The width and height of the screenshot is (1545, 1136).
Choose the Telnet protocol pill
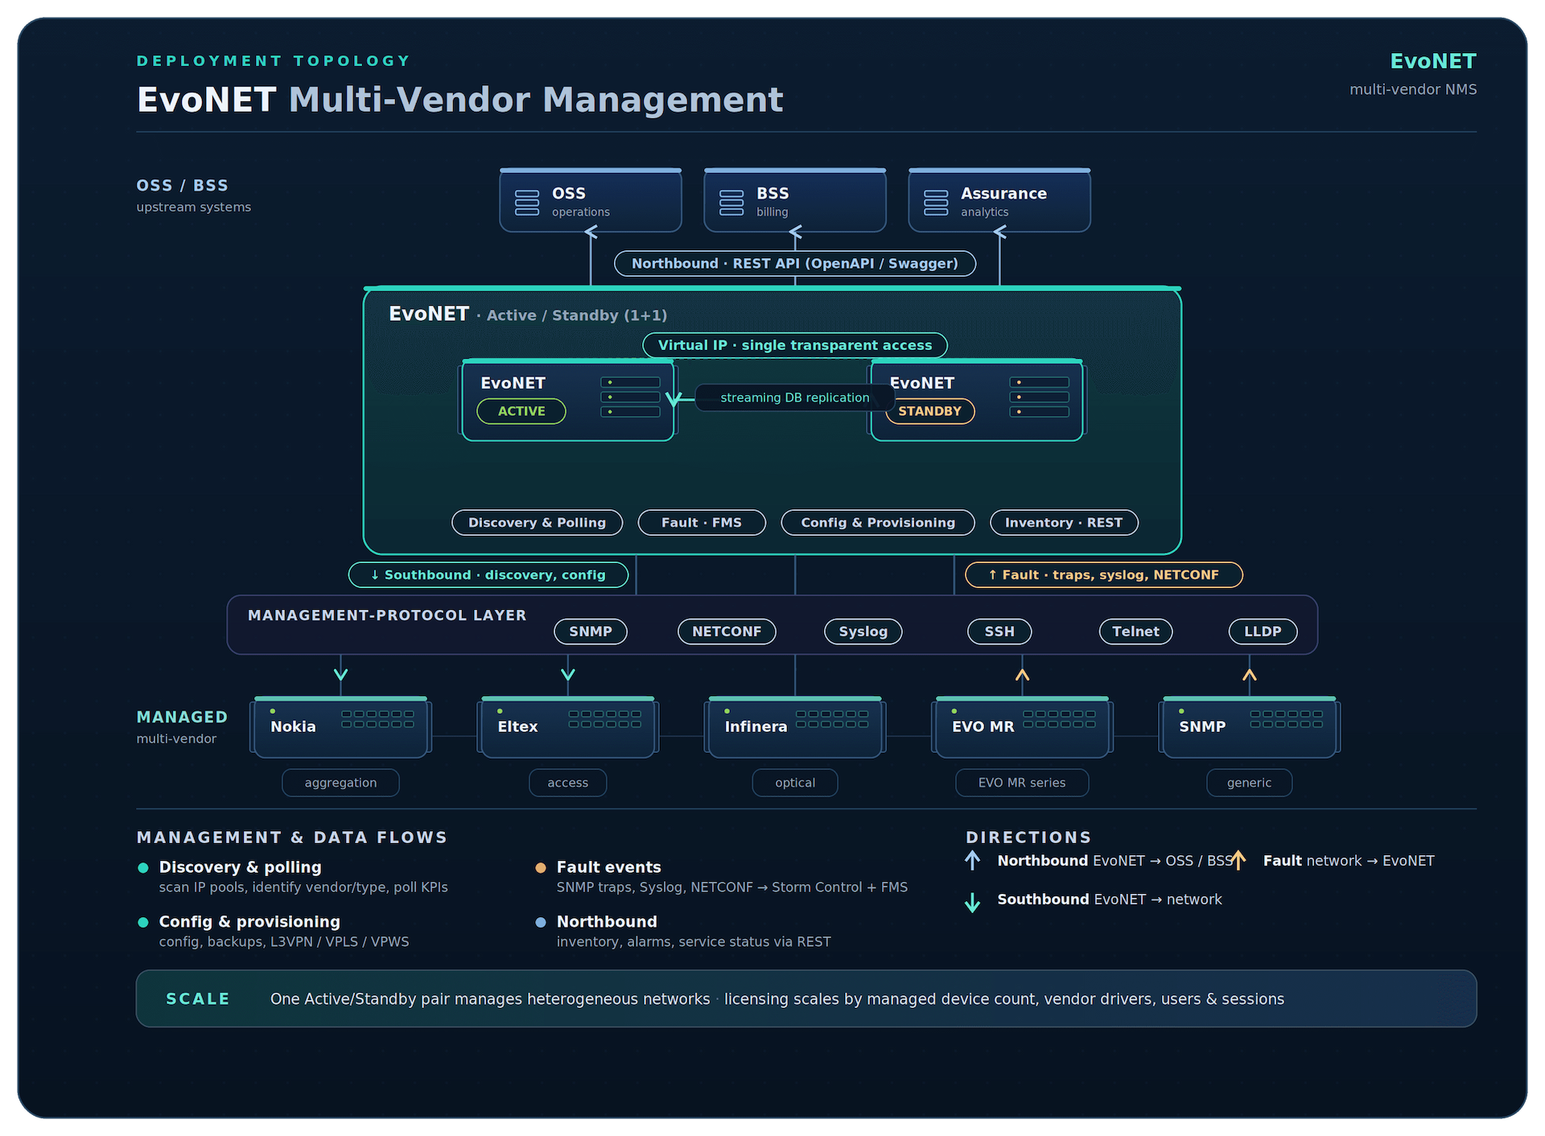tap(1136, 632)
